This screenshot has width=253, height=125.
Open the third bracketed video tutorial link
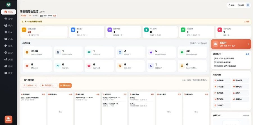click(224, 66)
